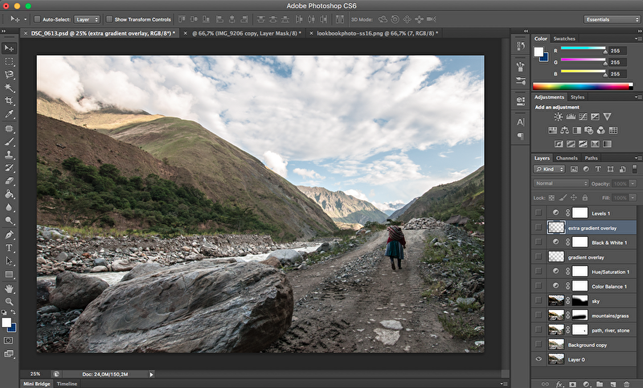Image resolution: width=643 pixels, height=388 pixels.
Task: Switch to the Paths tab
Action: tap(591, 157)
